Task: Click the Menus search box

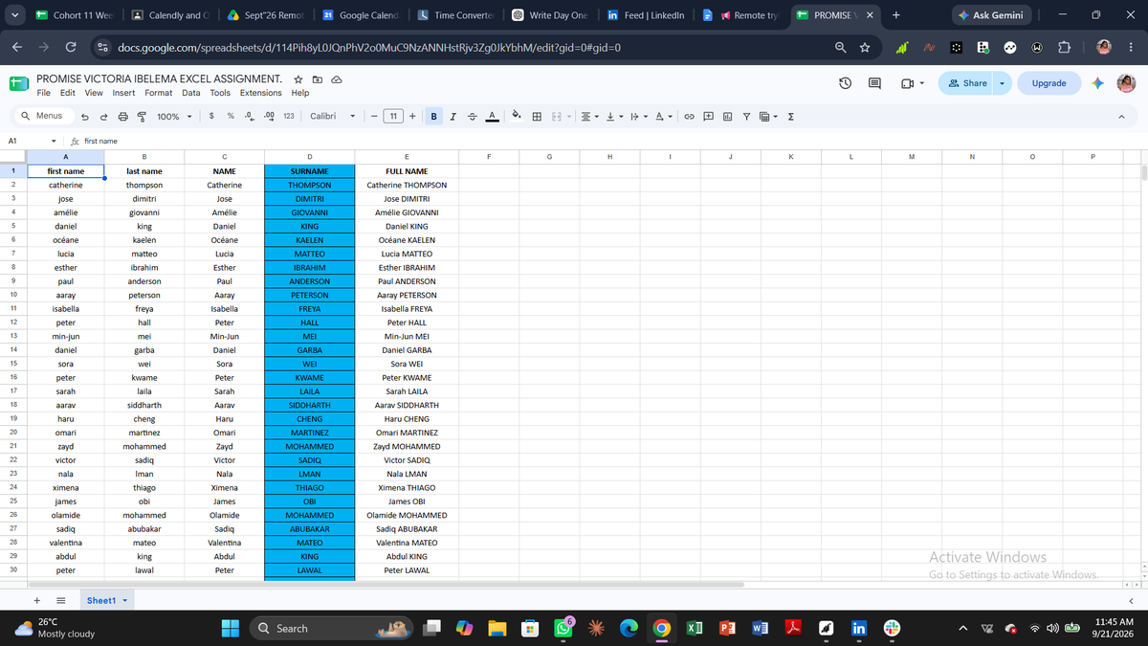Action: [x=43, y=116]
